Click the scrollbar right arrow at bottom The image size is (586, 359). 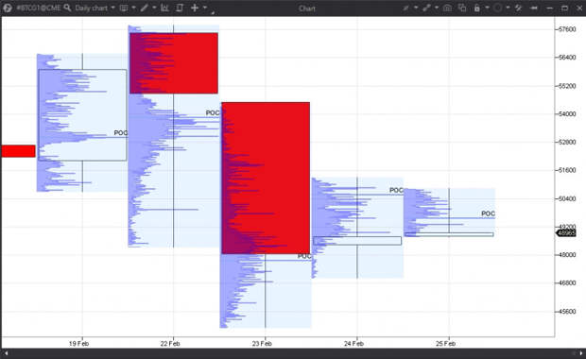(x=580, y=353)
